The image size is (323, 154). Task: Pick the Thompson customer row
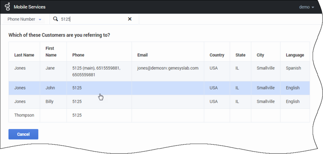tap(159, 115)
